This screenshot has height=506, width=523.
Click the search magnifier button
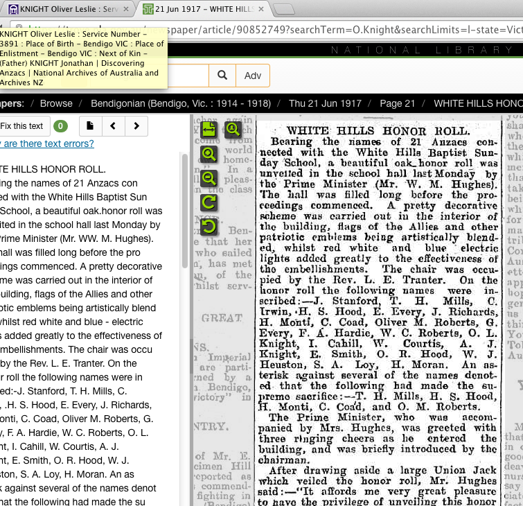click(222, 76)
